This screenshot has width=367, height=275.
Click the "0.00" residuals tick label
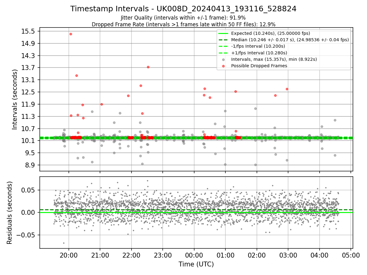29,213
